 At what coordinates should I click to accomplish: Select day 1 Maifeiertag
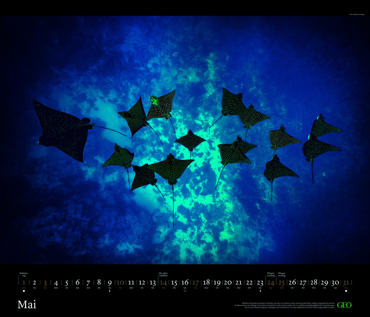pyautogui.click(x=24, y=283)
